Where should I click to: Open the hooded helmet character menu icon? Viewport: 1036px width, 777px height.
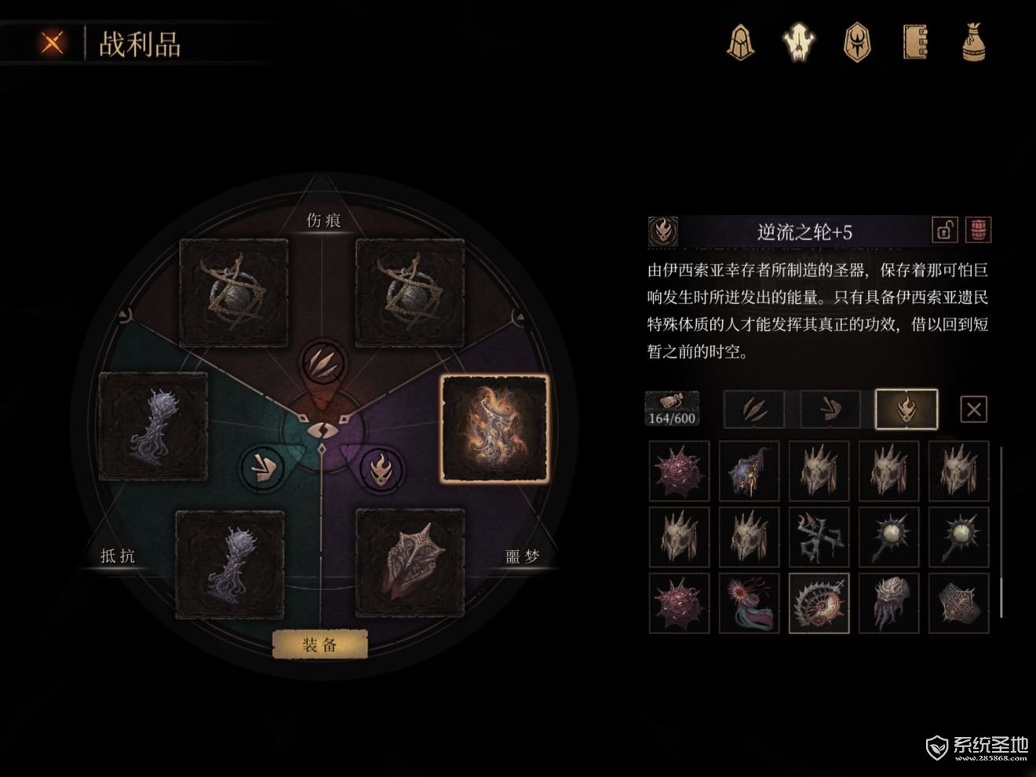coord(739,42)
